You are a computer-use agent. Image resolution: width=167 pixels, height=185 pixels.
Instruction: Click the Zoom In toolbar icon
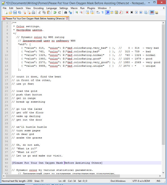(77, 13)
